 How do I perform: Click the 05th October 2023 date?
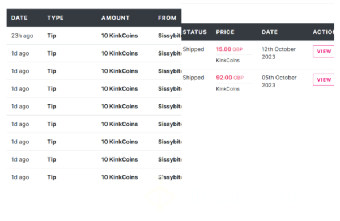coord(279,82)
